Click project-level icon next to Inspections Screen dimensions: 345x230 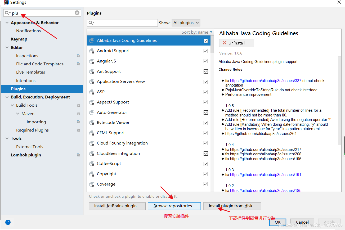point(78,56)
